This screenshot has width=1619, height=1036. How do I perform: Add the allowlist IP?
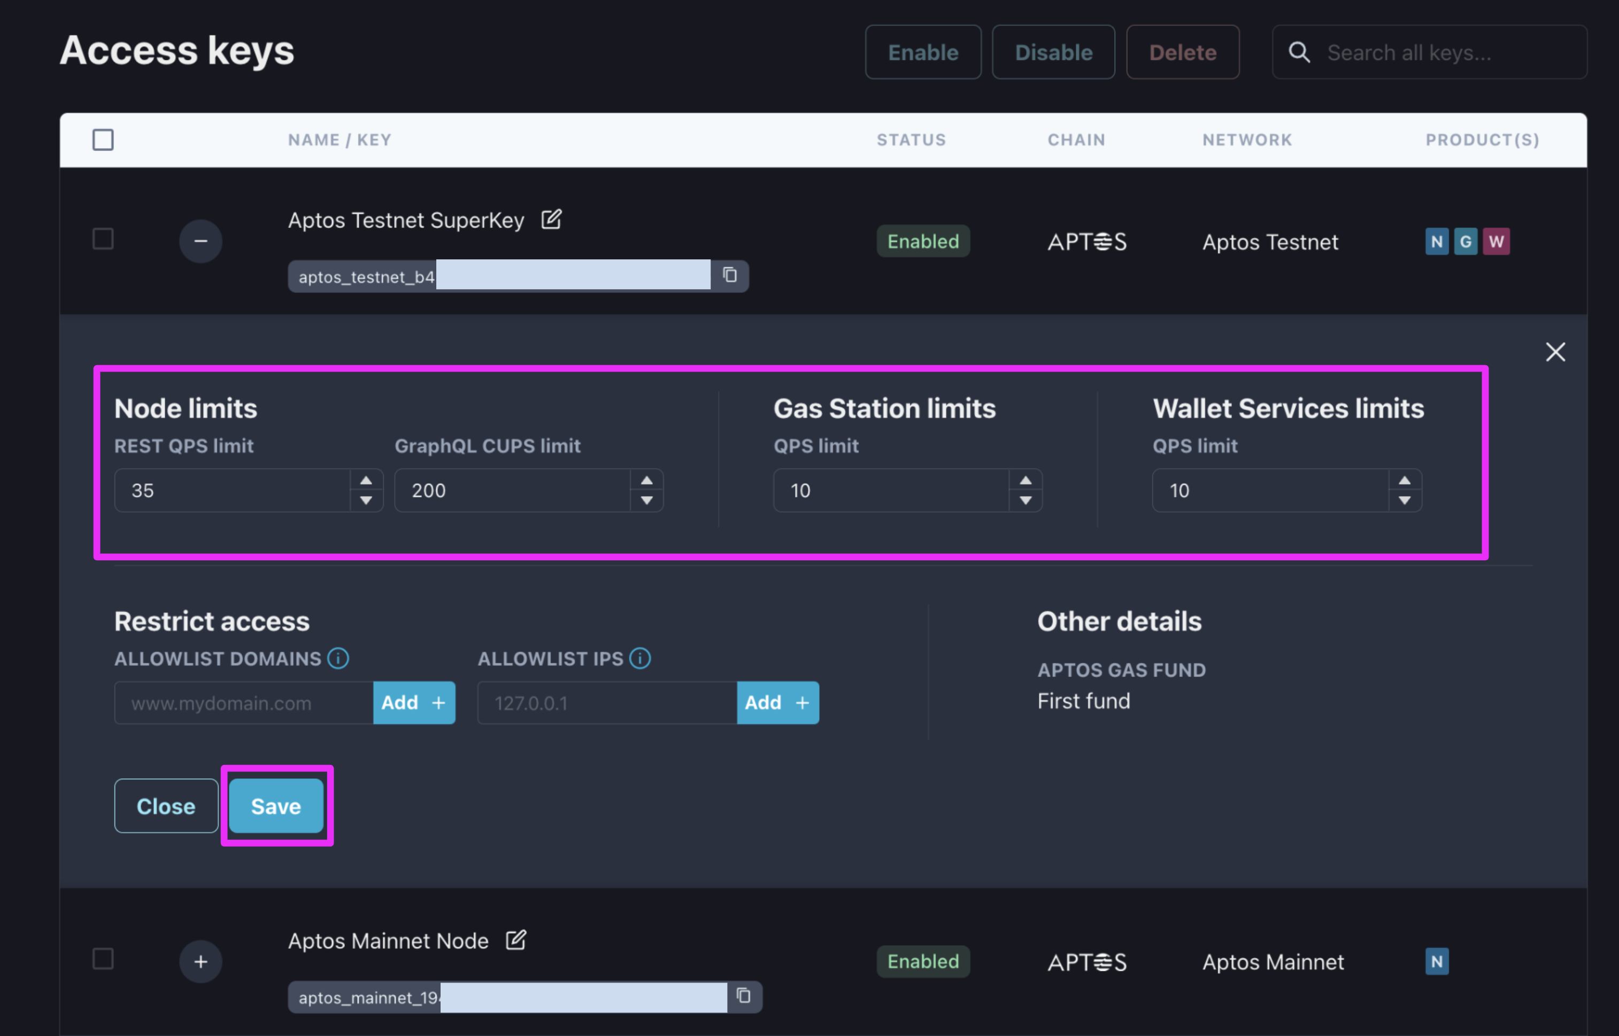click(x=778, y=702)
